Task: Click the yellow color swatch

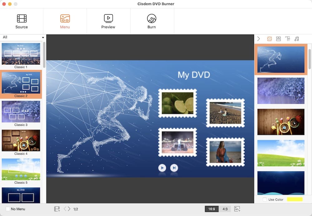Action: [294, 199]
